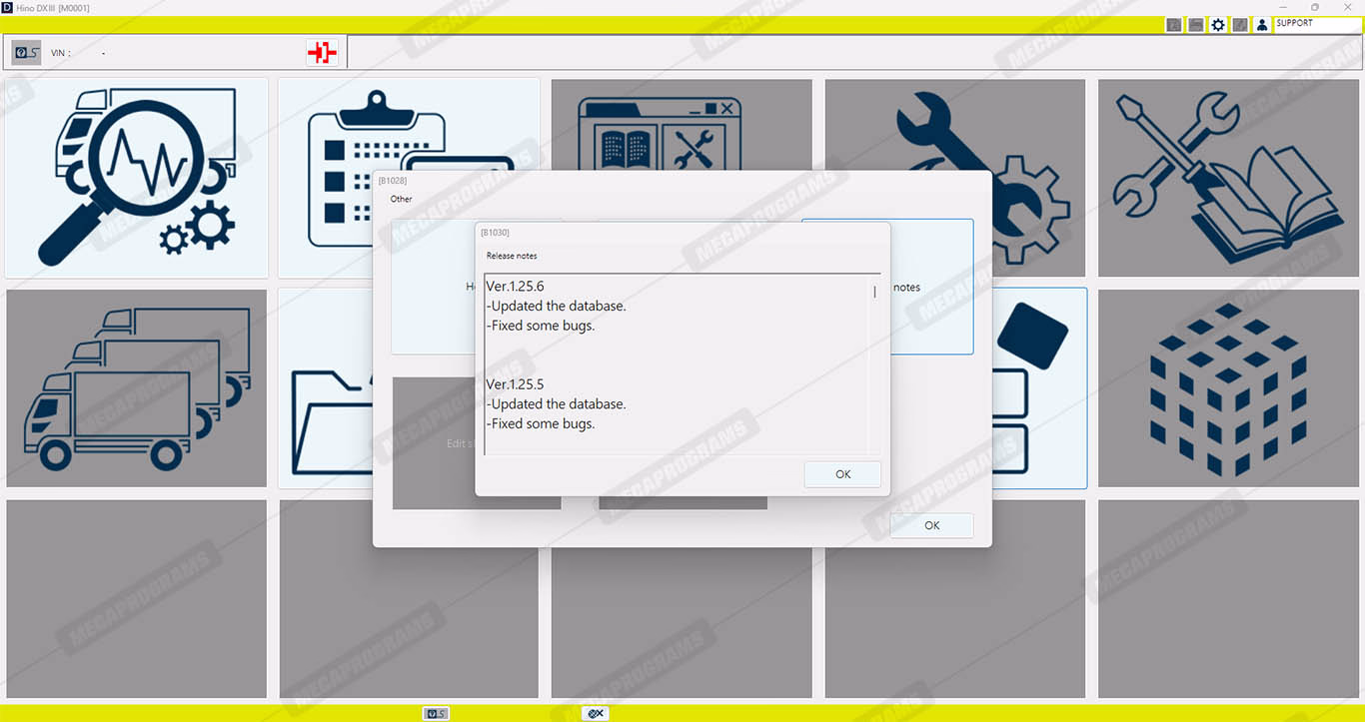The width and height of the screenshot is (1365, 722).
Task: Click the 'Ver.1.25.6' heading text
Action: (516, 287)
